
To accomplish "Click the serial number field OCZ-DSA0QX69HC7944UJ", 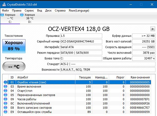I will point(81,41).
